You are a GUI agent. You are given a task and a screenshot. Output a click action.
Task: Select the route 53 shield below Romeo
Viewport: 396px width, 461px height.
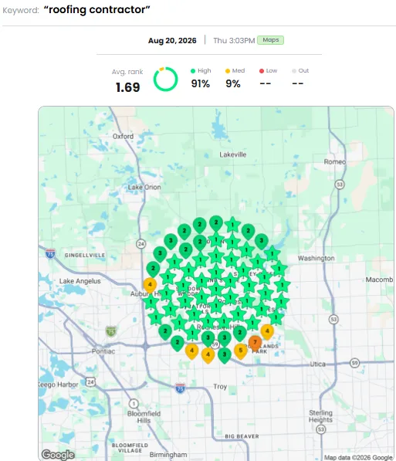(340, 185)
